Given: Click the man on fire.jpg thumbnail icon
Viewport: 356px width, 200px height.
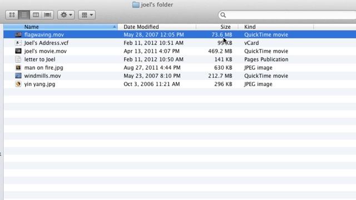Looking at the screenshot, I should coord(18,68).
